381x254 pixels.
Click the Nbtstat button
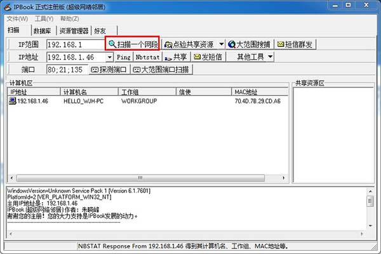coord(147,57)
